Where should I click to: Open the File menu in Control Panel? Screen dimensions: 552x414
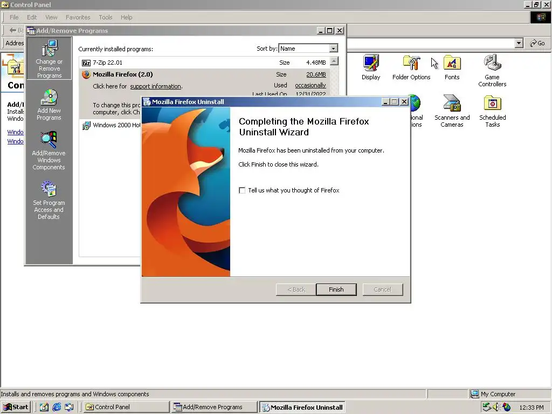click(x=14, y=17)
